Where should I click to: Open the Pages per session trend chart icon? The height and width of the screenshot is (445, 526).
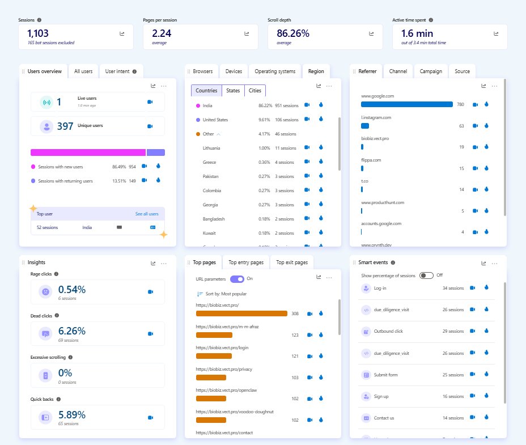click(x=247, y=33)
